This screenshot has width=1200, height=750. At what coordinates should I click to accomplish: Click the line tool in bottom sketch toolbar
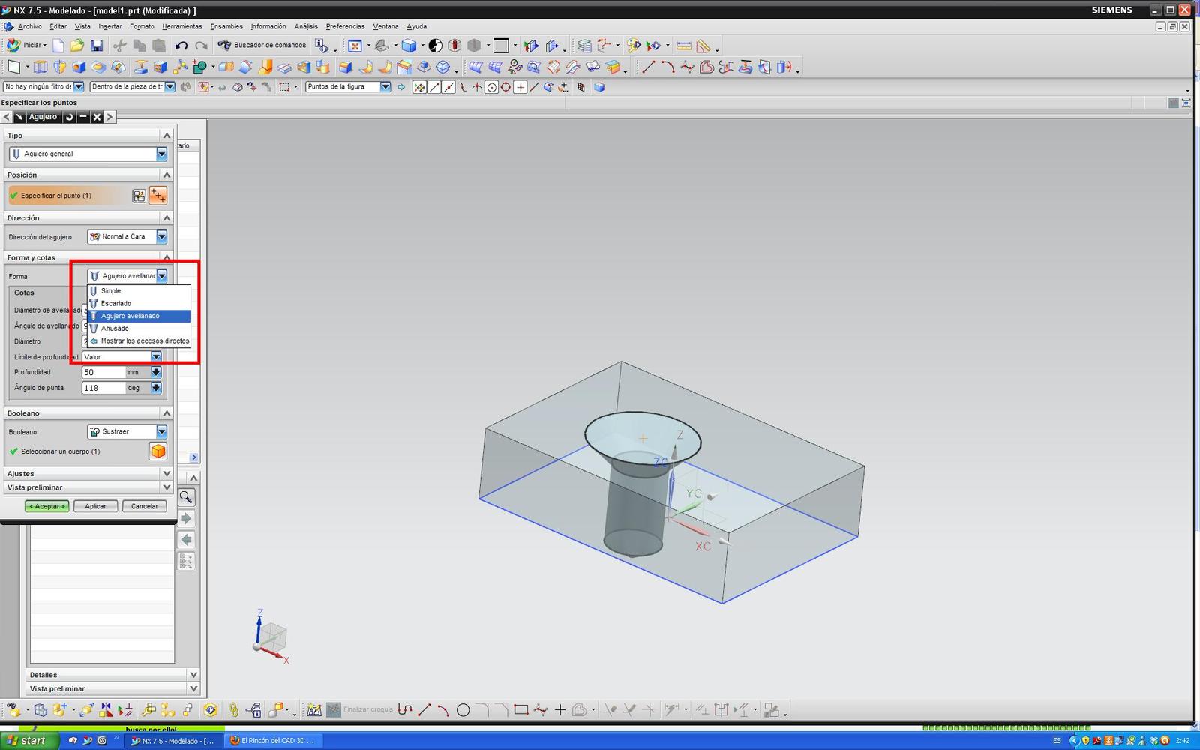424,710
